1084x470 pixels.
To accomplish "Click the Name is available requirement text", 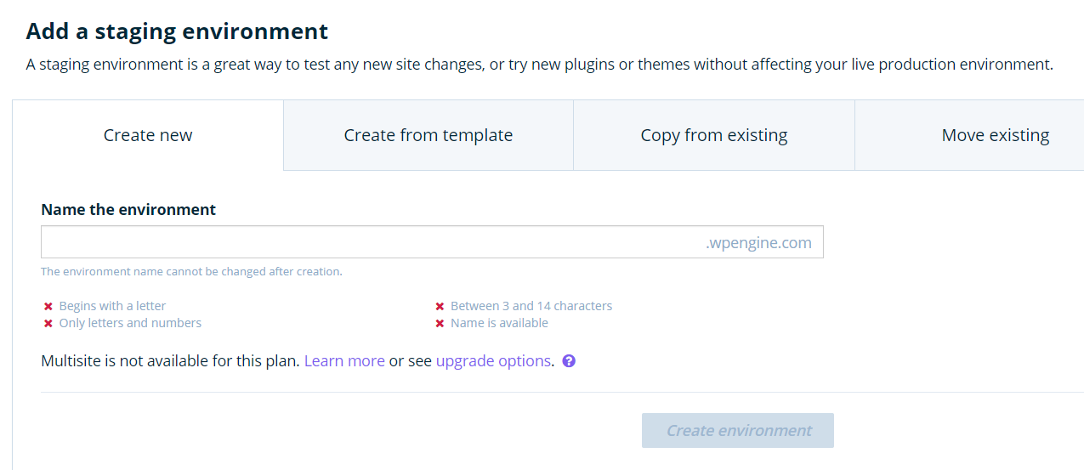I will 499,323.
